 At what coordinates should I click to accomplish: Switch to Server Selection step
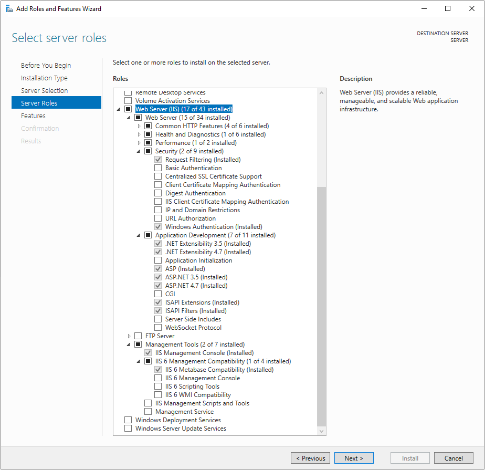point(44,90)
